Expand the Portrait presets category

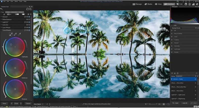pyautogui.click(x=172, y=52)
